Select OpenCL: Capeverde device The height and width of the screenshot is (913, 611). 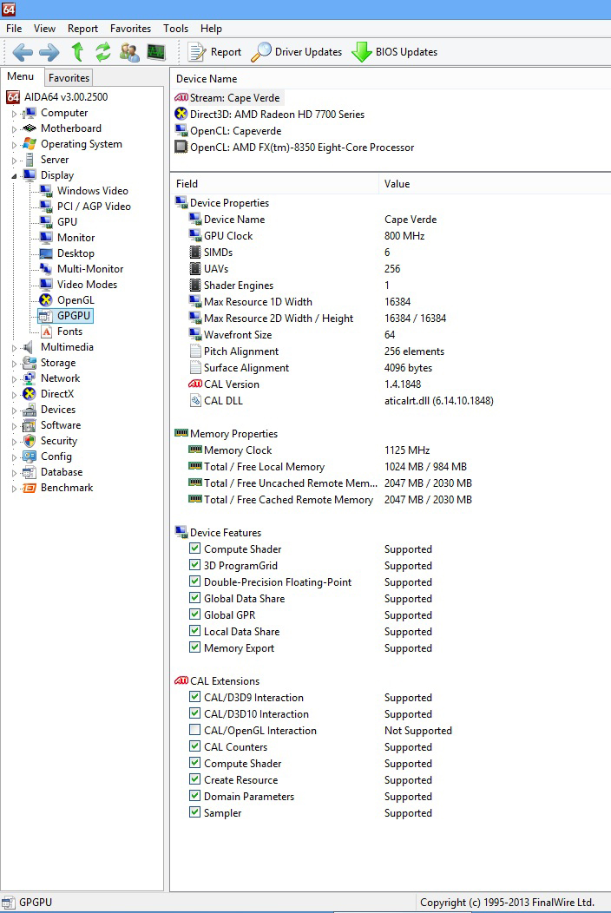coord(235,131)
